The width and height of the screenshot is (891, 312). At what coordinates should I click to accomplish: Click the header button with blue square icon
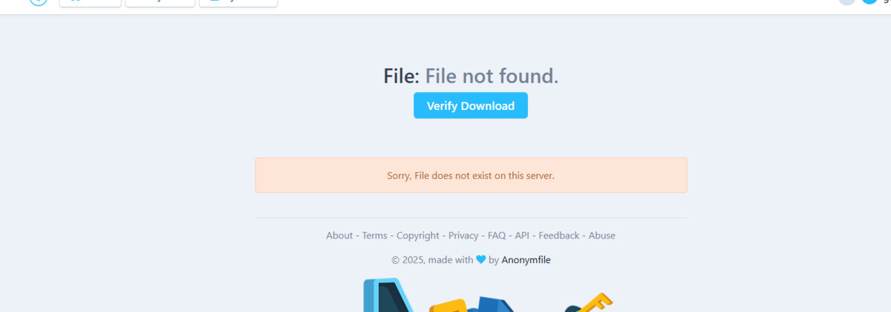pos(238,2)
